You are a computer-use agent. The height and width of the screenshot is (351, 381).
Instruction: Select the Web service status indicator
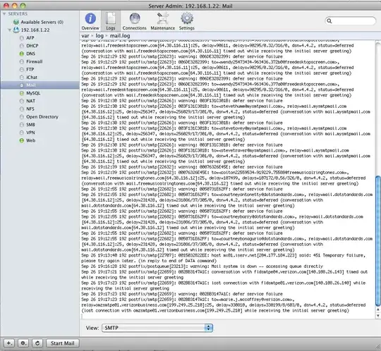point(22,140)
